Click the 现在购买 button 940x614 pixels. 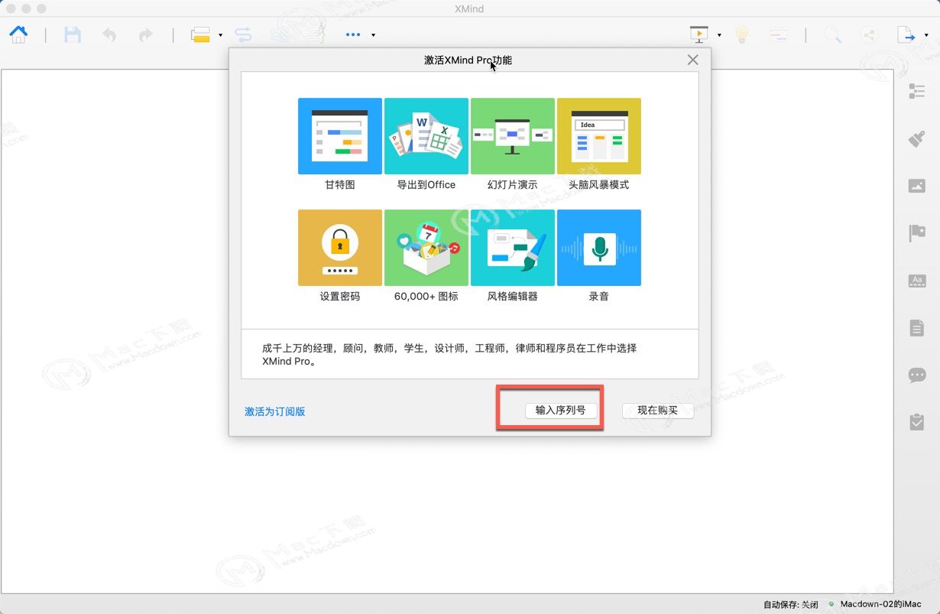(x=658, y=411)
